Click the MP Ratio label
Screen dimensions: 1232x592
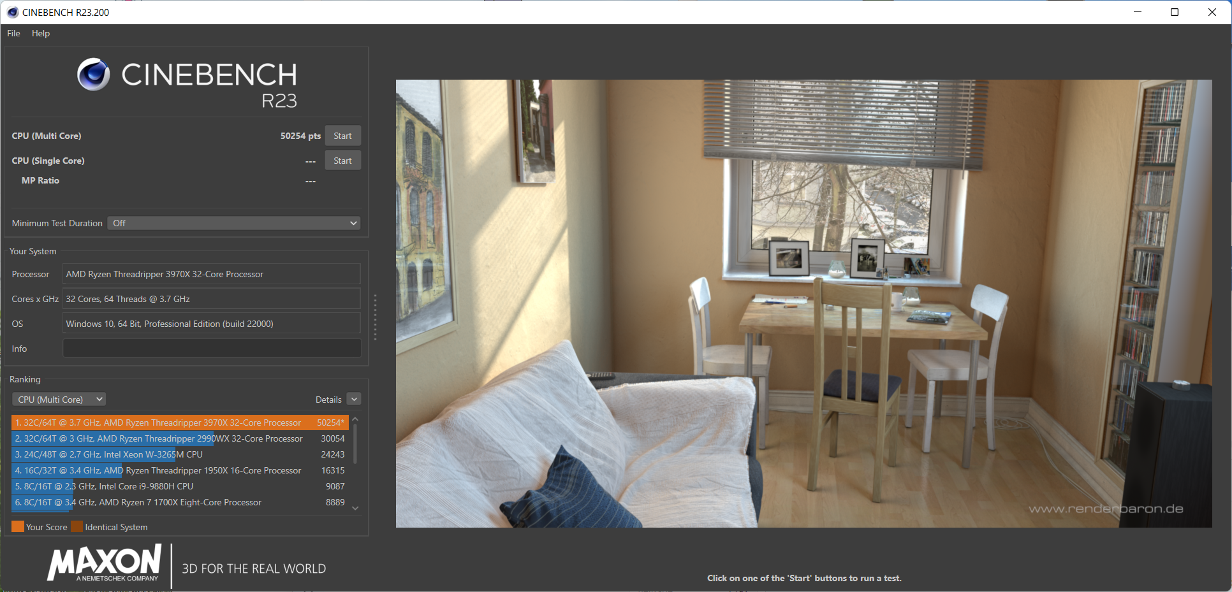(x=40, y=180)
